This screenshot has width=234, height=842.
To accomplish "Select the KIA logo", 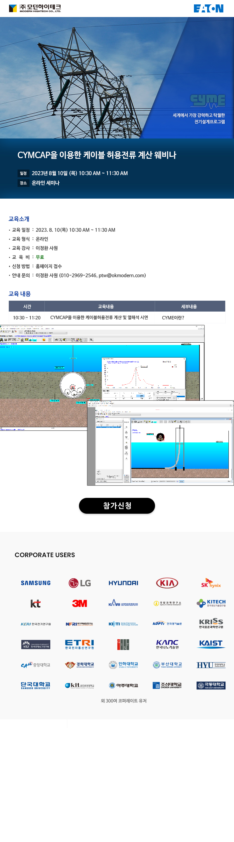I will pyautogui.click(x=167, y=583).
